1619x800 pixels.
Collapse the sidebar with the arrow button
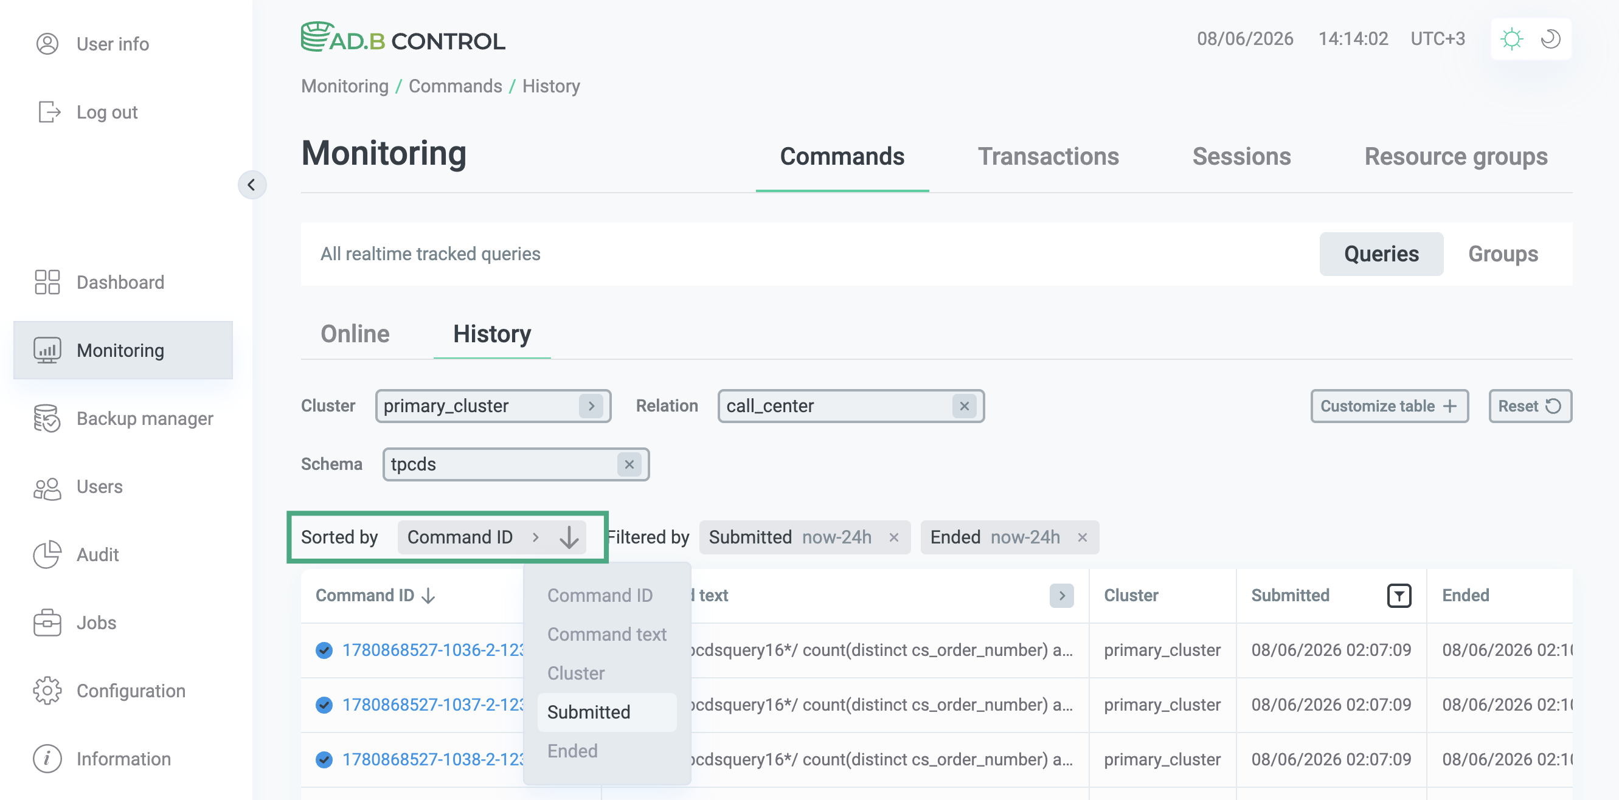251,185
